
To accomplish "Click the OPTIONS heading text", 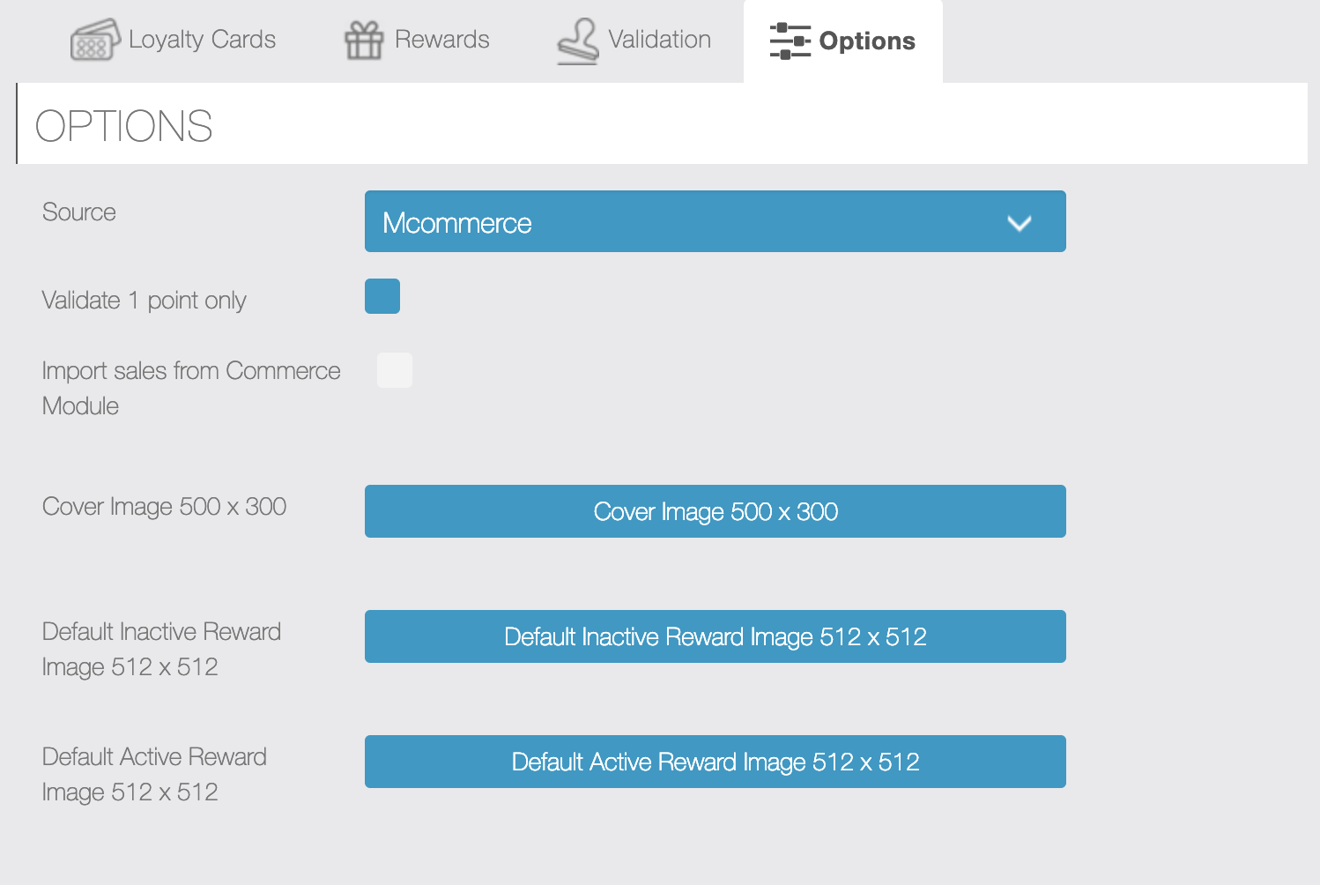I will tap(124, 126).
